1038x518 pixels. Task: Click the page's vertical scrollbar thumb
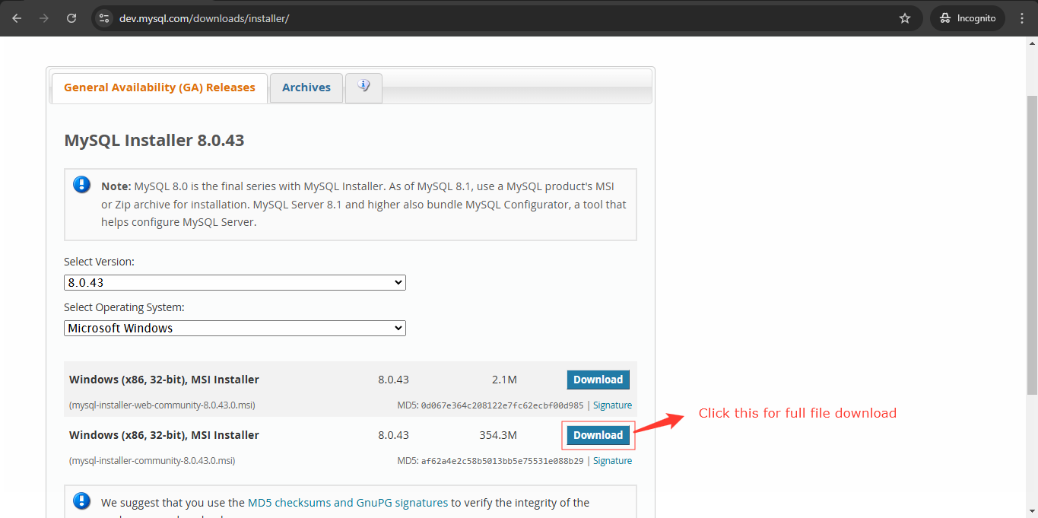(x=1032, y=245)
